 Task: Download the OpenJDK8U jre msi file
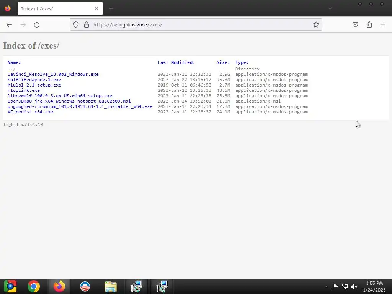click(x=69, y=101)
